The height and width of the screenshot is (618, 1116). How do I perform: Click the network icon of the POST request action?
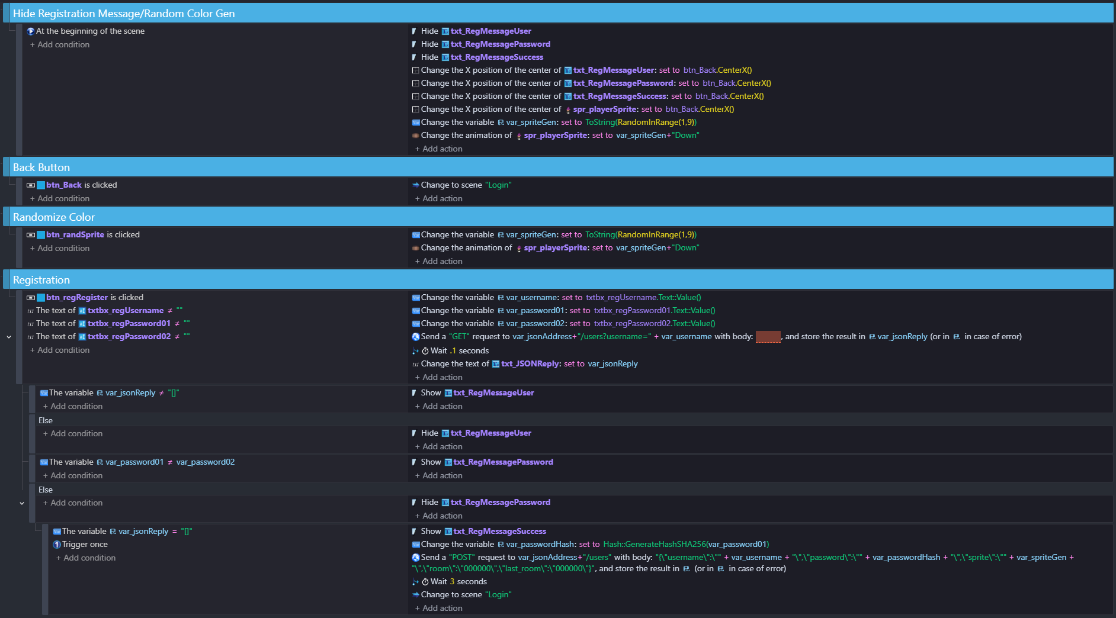pyautogui.click(x=416, y=558)
